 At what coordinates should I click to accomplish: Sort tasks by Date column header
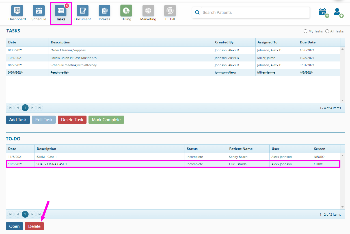(27, 42)
